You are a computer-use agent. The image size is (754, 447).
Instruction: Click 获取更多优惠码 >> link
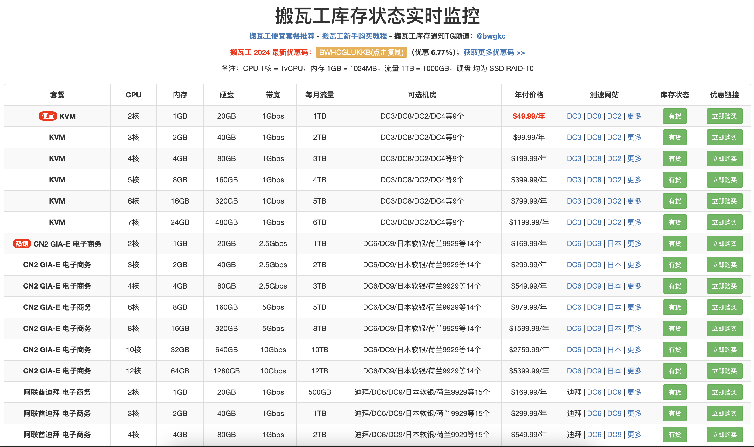click(494, 52)
